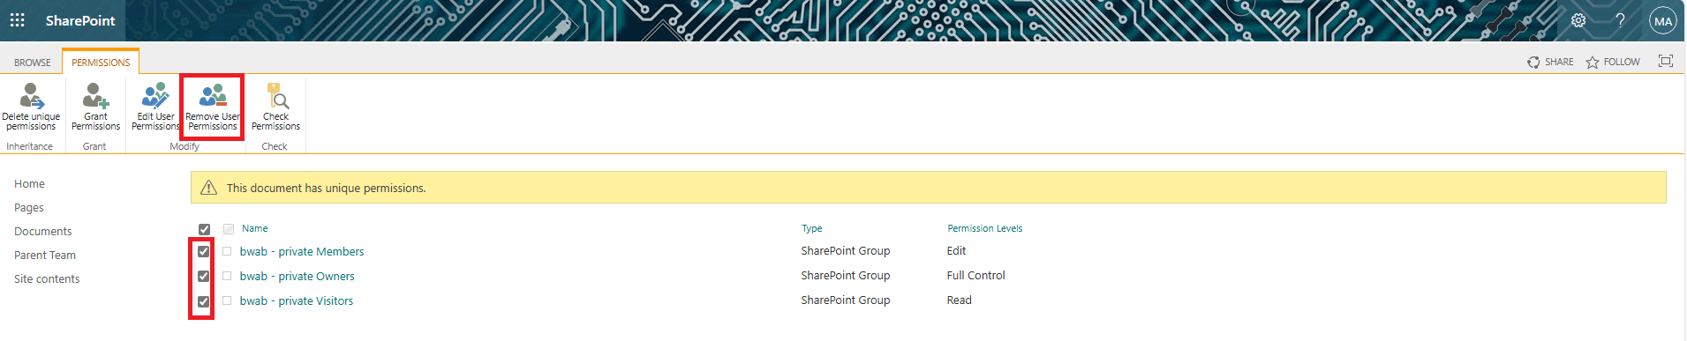The width and height of the screenshot is (1687, 341).
Task: Click Delete unique permissions ribbon icon
Action: (31, 107)
